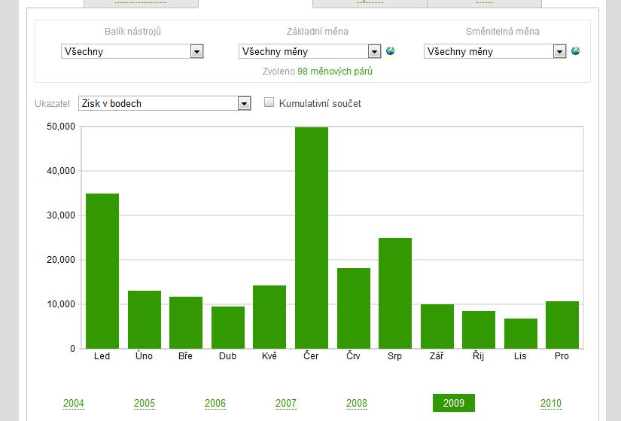Click globe icon next to Základní měna
The width and height of the screenshot is (621, 421).
pyautogui.click(x=390, y=51)
